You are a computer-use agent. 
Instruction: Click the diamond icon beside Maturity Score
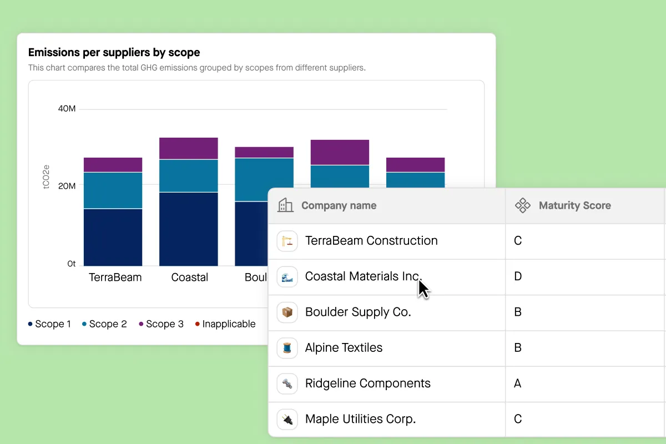(x=522, y=205)
